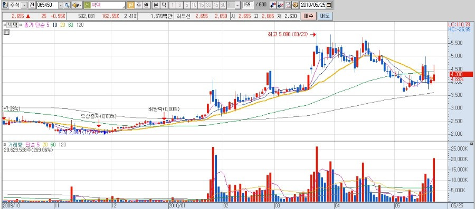Choose the 1 interval button
Viewport: 475px width, 209px height.
[x=173, y=5]
